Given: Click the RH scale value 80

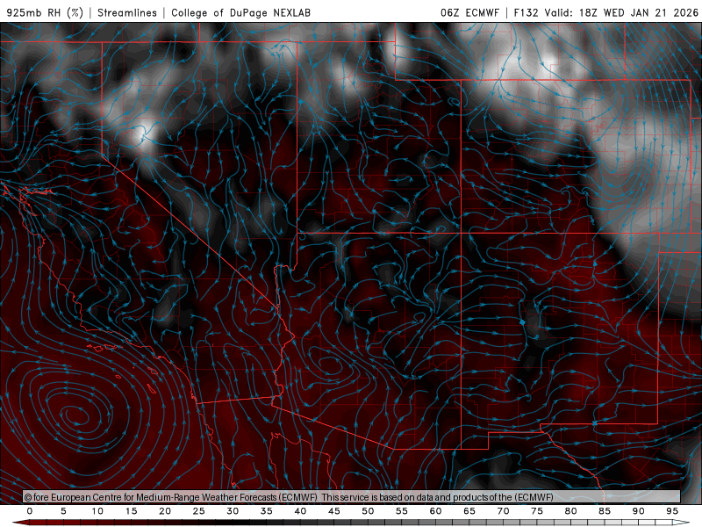Looking at the screenshot, I should [571, 511].
